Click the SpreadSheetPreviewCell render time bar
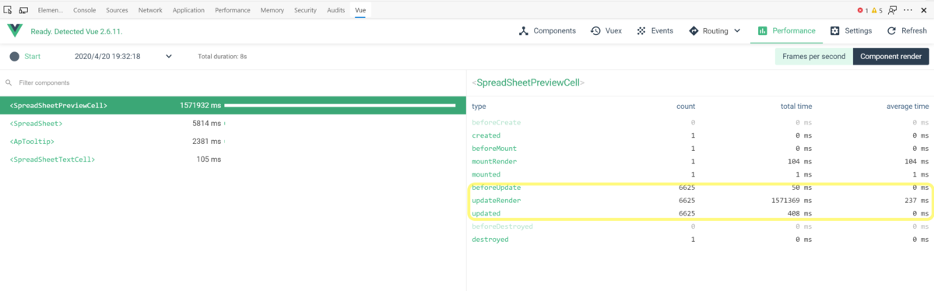This screenshot has height=291, width=934. click(x=340, y=105)
